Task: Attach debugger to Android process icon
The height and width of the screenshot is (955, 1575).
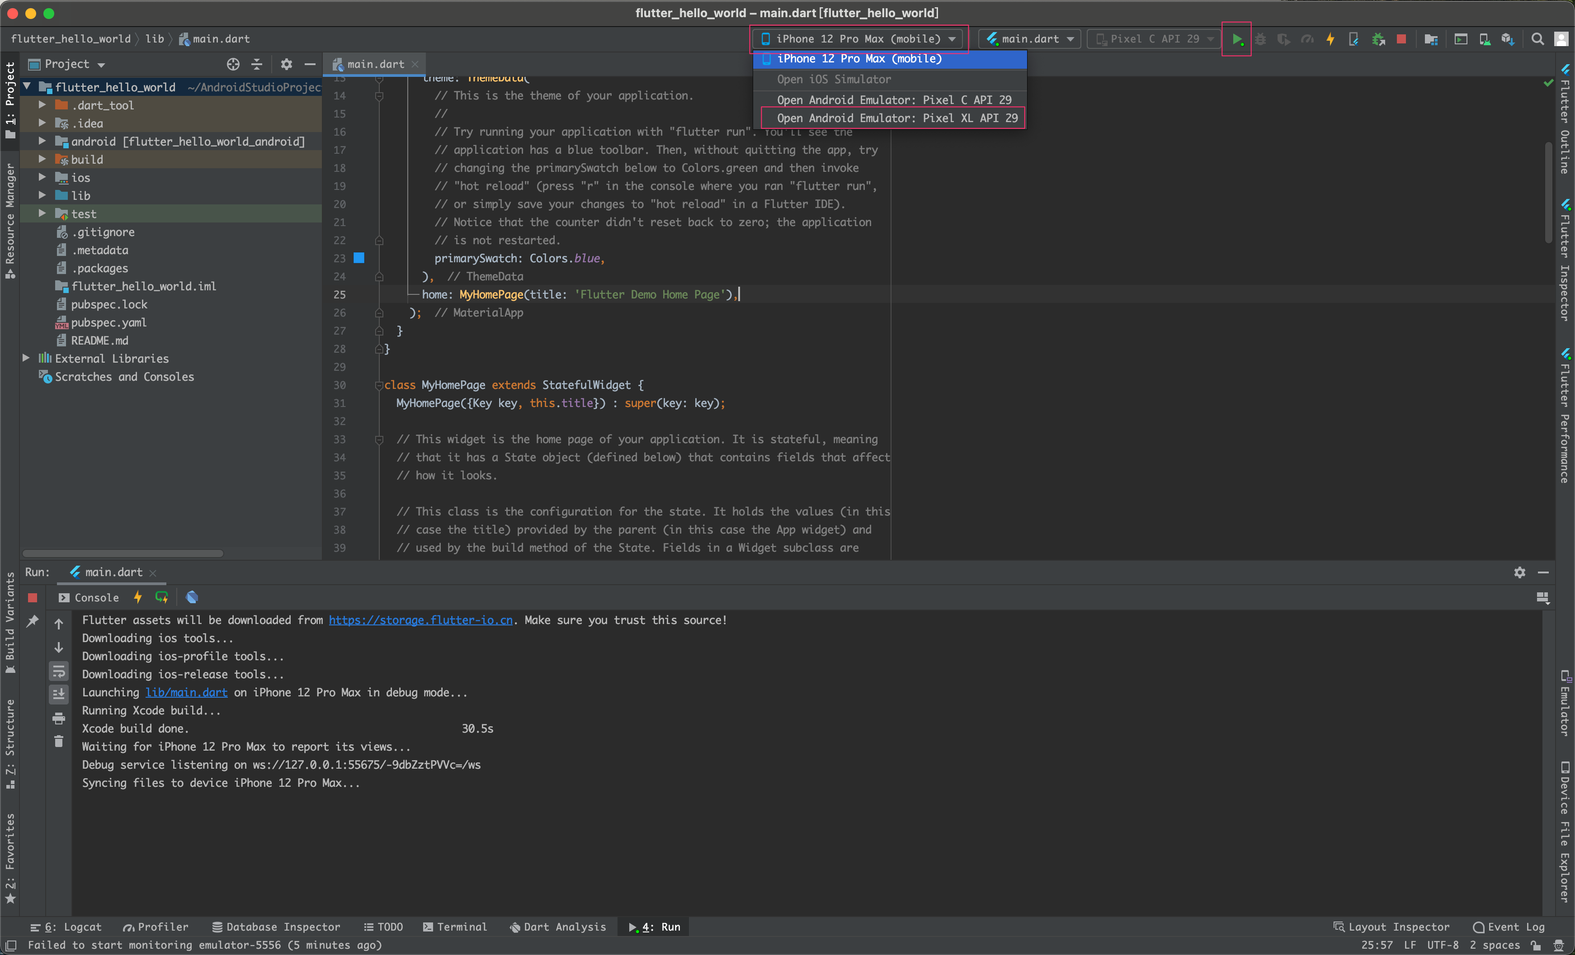Action: [1378, 39]
